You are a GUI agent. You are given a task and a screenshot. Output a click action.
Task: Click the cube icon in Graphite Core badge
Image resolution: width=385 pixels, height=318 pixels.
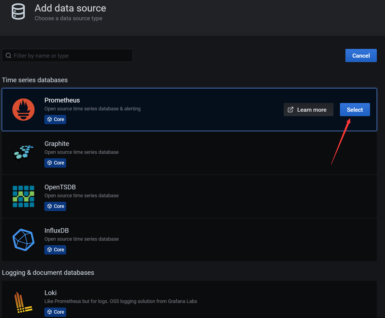[50, 163]
